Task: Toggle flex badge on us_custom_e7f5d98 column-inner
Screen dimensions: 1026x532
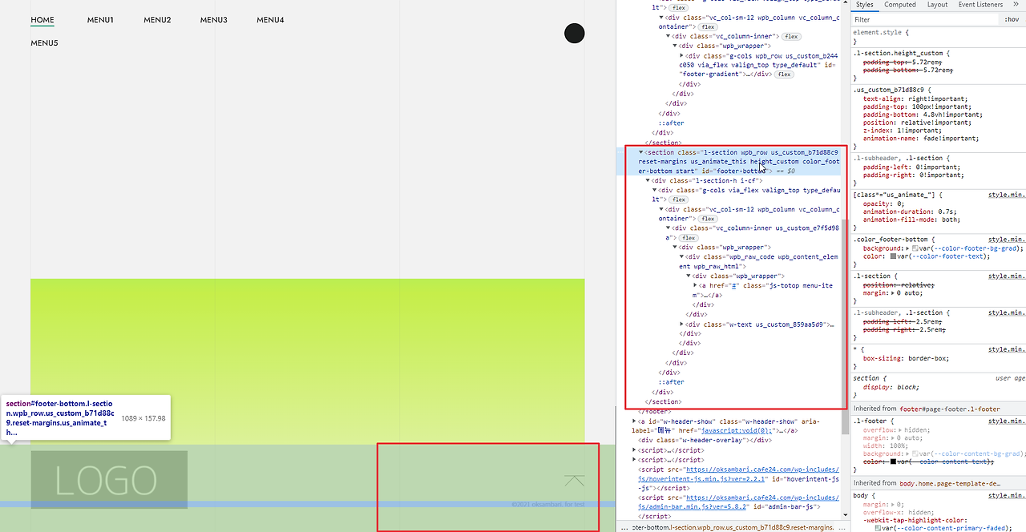Action: coord(689,238)
